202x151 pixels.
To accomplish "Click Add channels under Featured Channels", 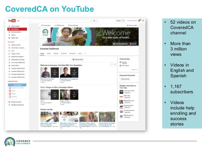I will click(125, 79).
